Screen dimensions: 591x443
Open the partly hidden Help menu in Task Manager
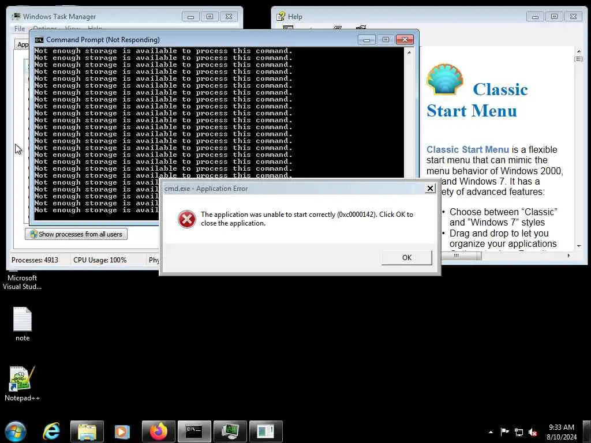95,28
